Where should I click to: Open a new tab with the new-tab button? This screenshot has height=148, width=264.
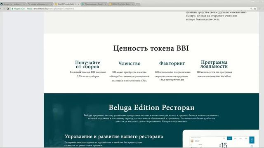coord(138,4)
